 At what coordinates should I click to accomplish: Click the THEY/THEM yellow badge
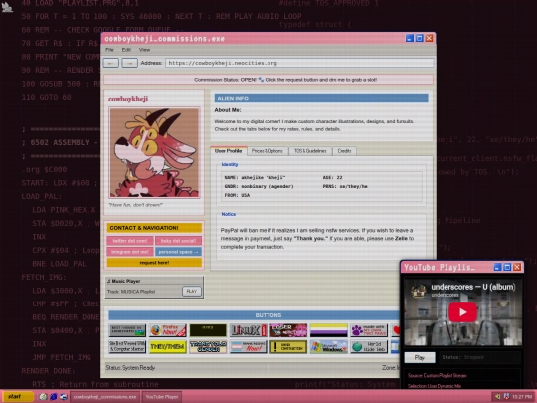pos(167,347)
